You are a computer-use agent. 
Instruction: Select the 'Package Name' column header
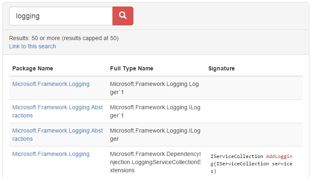pyautogui.click(x=32, y=68)
